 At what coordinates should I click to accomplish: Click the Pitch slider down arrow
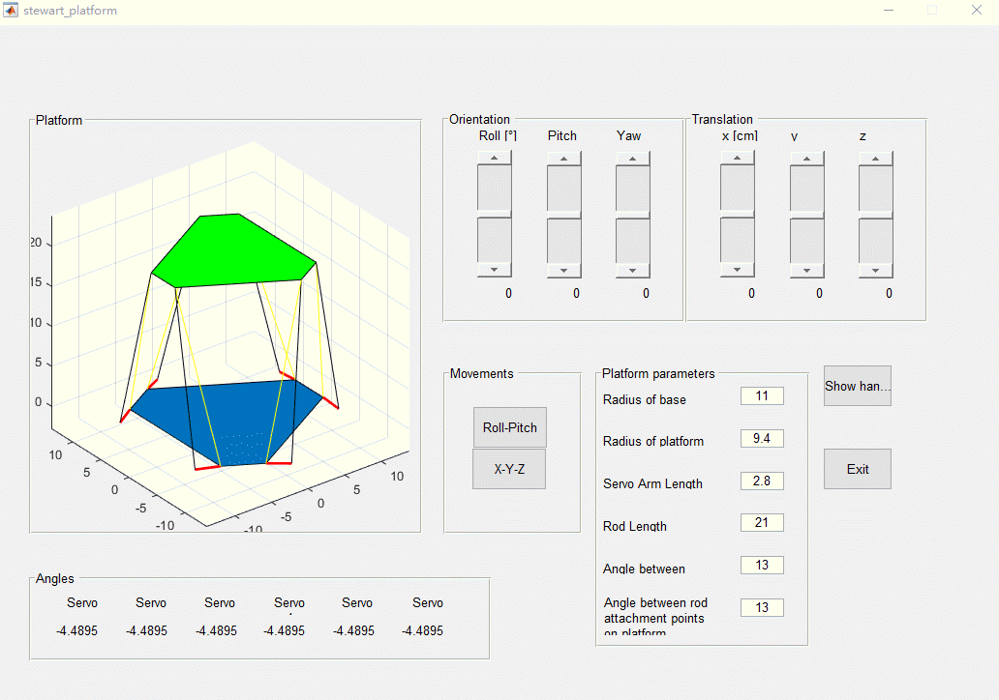pyautogui.click(x=563, y=271)
